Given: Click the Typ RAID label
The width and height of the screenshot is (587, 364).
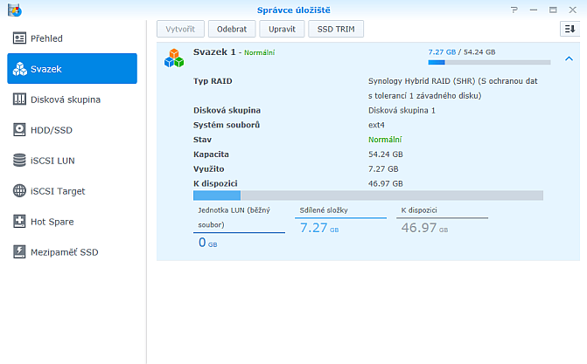Looking at the screenshot, I should (213, 81).
